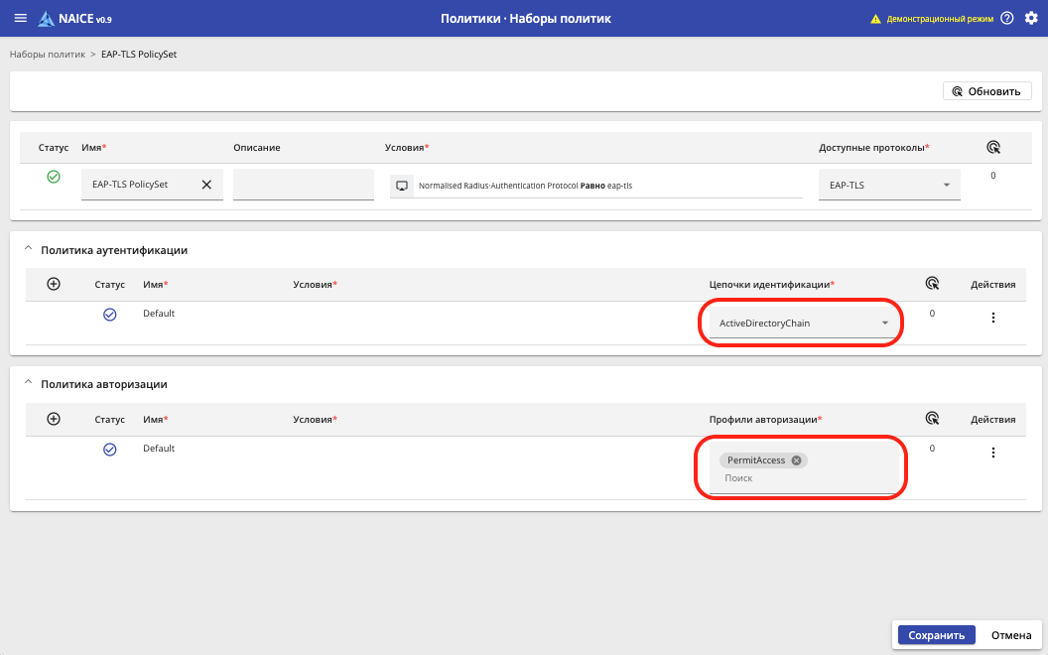Toggle status of authorization Default rule

(x=109, y=450)
